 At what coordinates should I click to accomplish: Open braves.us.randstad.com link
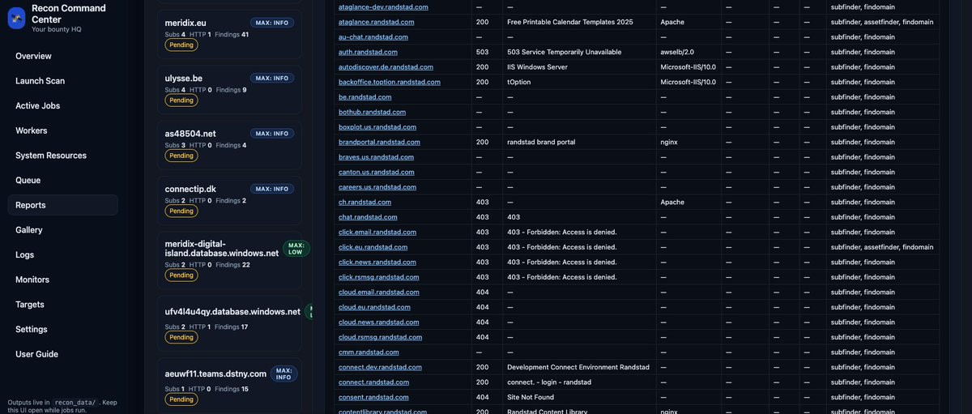click(376, 157)
